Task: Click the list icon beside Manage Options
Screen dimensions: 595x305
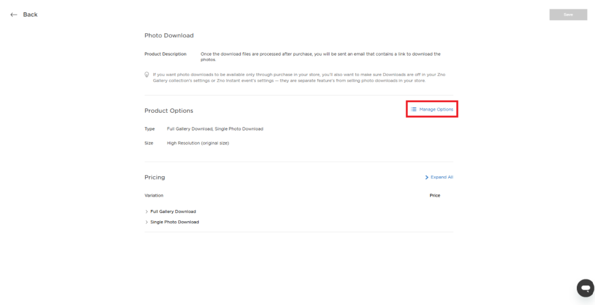Action: [413, 109]
